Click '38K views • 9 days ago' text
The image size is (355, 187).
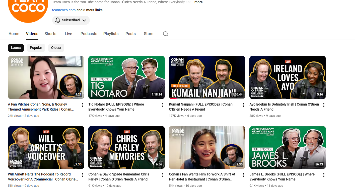265,116
